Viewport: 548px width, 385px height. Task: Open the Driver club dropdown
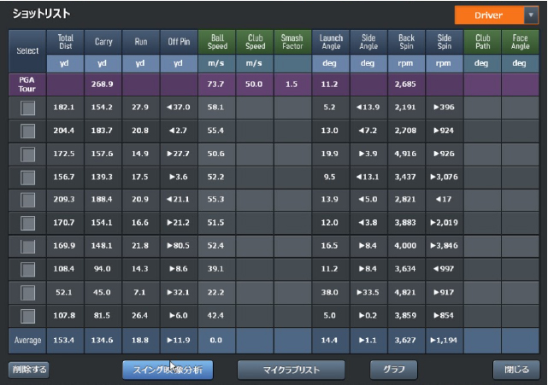[496, 15]
